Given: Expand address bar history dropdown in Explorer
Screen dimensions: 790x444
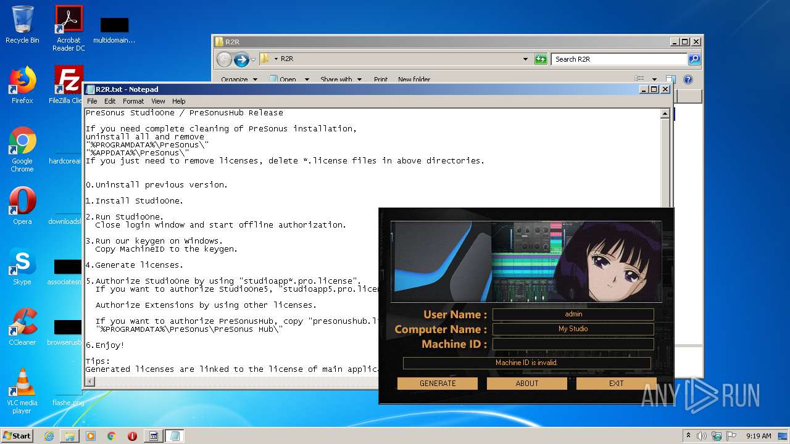Looking at the screenshot, I should click(x=525, y=59).
